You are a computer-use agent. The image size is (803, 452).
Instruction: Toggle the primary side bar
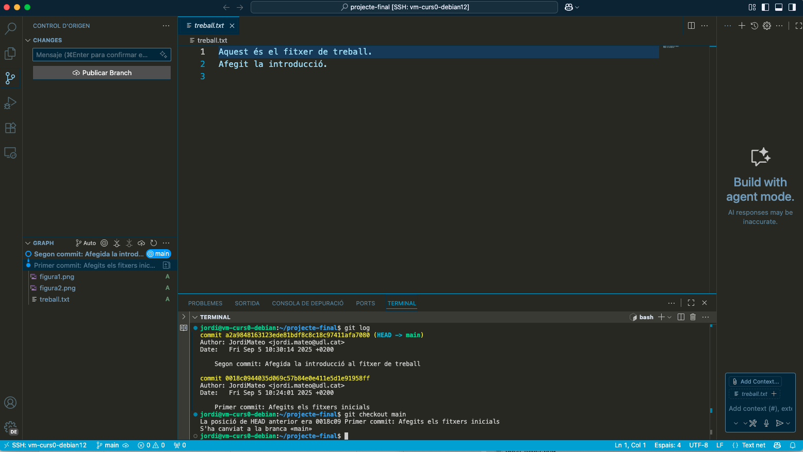(x=765, y=7)
